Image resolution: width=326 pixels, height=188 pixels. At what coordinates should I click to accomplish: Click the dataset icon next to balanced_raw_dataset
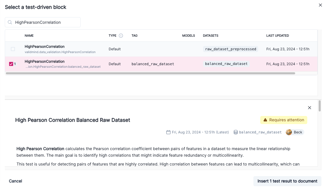pos(236,132)
